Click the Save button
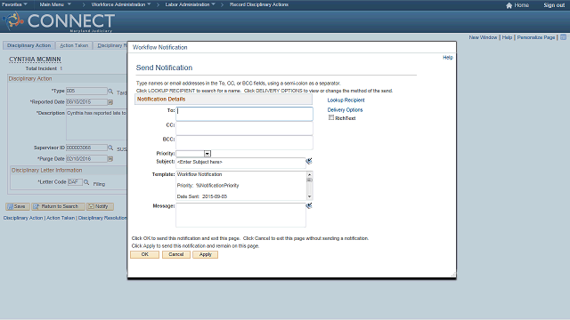Image resolution: width=570 pixels, height=320 pixels. [18, 206]
